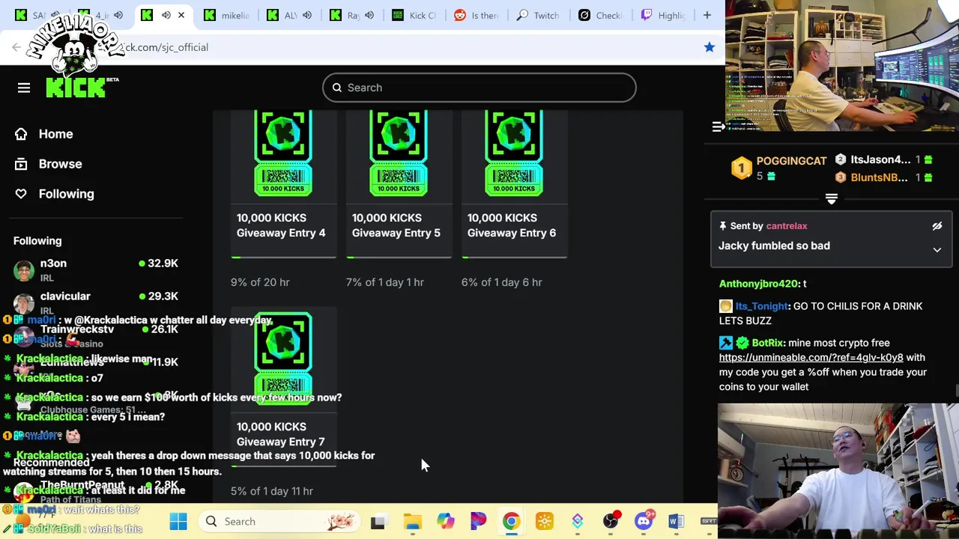Click the '10,000 KICKS Giveaway Entry 5' title
Screen dimensions: 959x539
(396, 225)
